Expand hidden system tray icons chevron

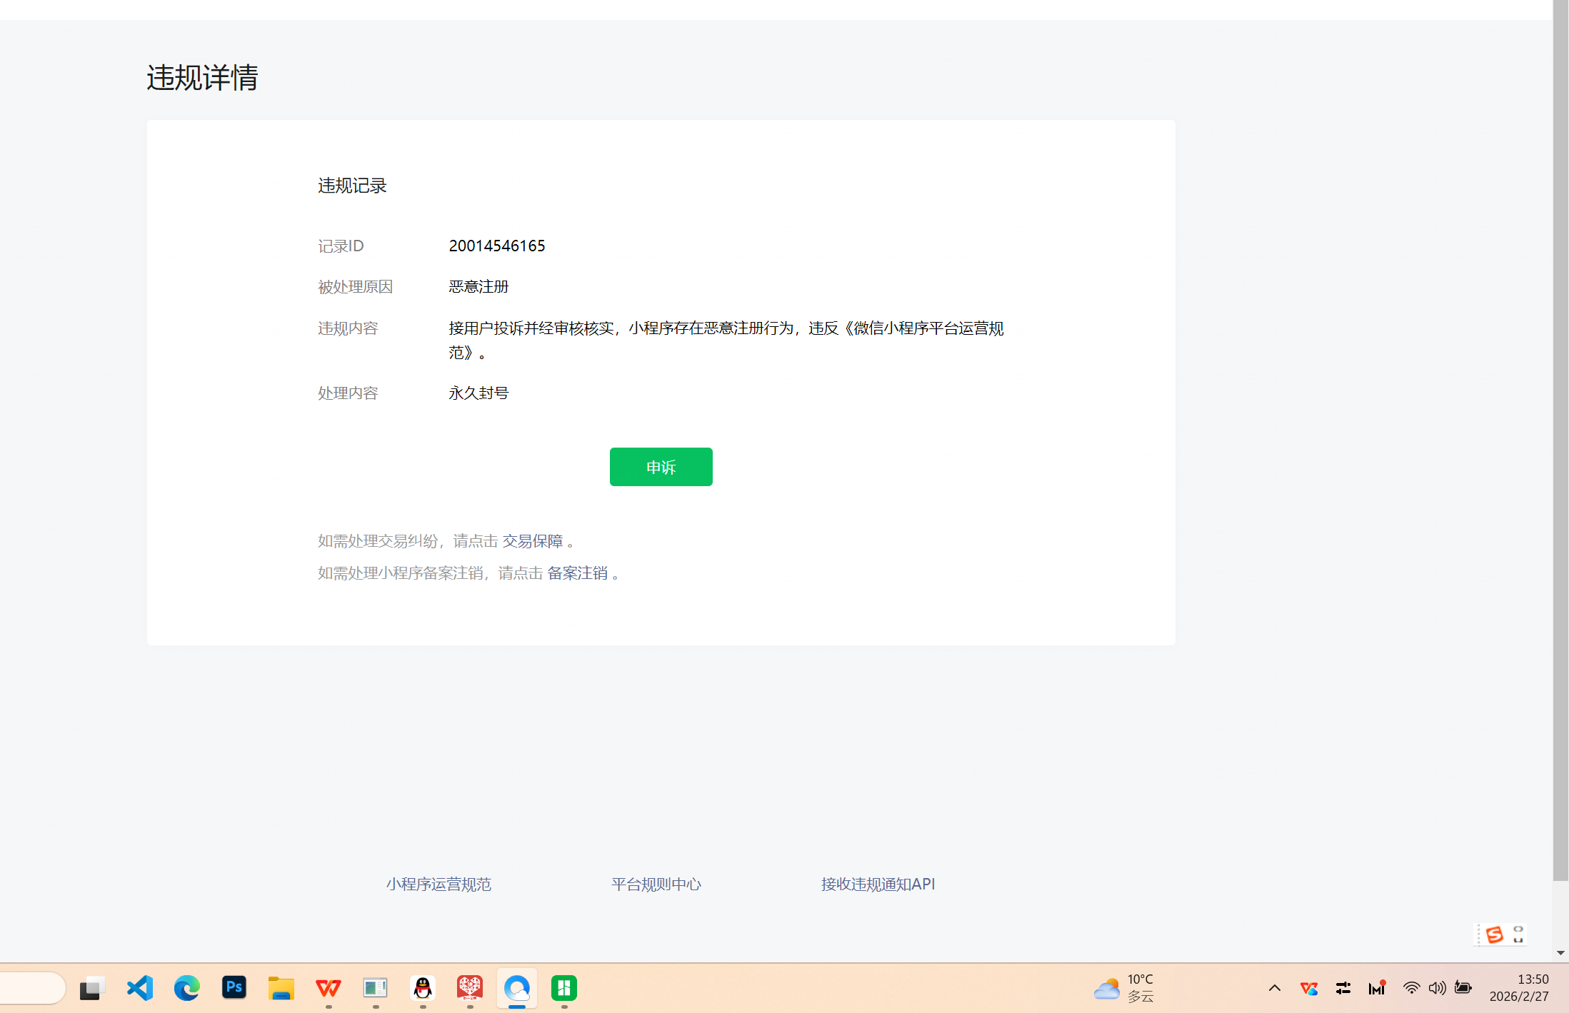coord(1274,988)
